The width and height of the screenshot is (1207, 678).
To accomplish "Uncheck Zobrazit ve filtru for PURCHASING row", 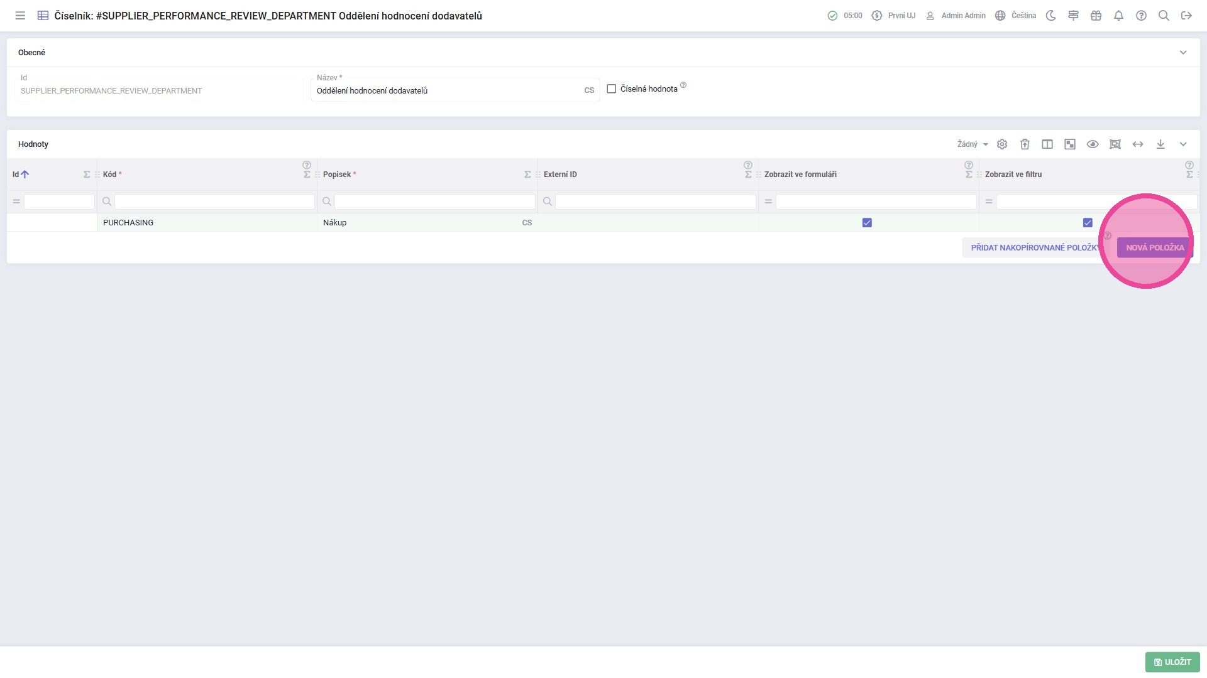I will tap(1088, 223).
